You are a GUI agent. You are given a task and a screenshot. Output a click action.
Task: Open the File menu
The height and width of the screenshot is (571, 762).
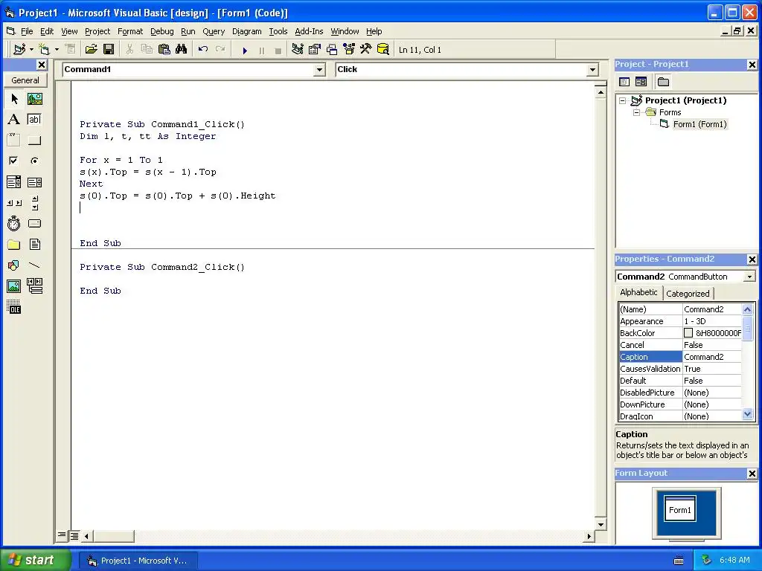point(27,31)
